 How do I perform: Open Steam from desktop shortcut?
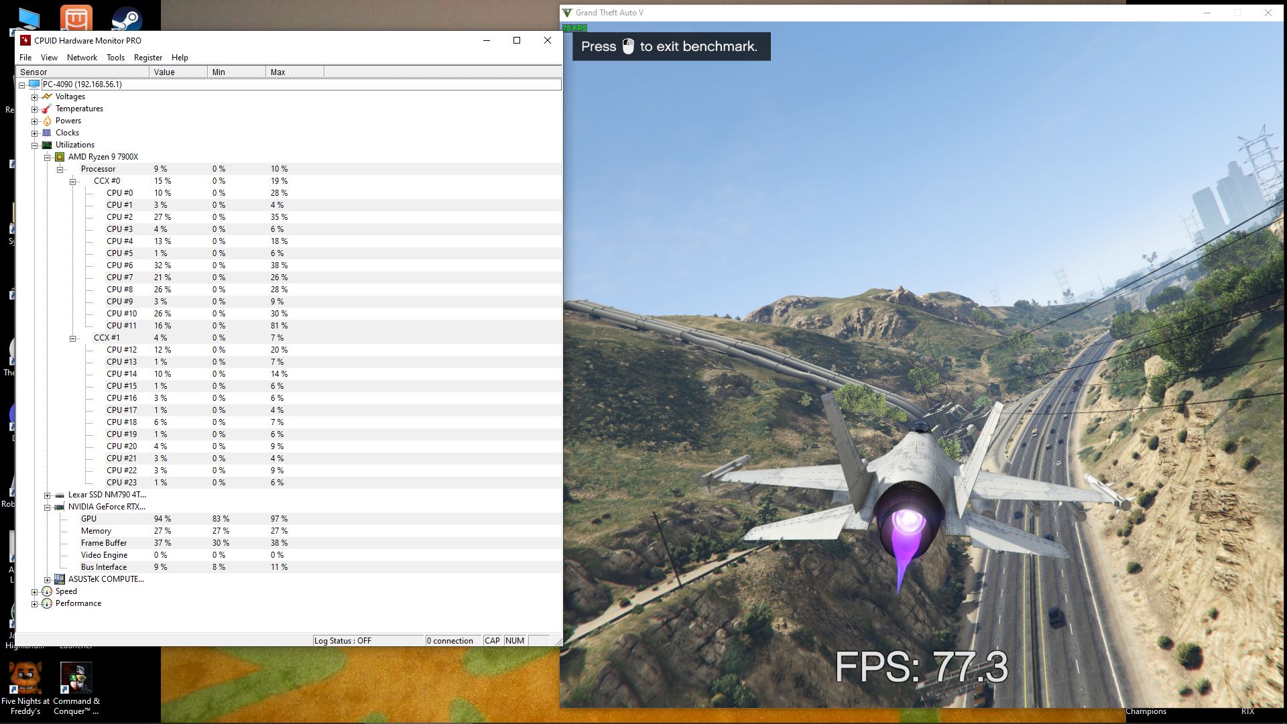(x=126, y=18)
